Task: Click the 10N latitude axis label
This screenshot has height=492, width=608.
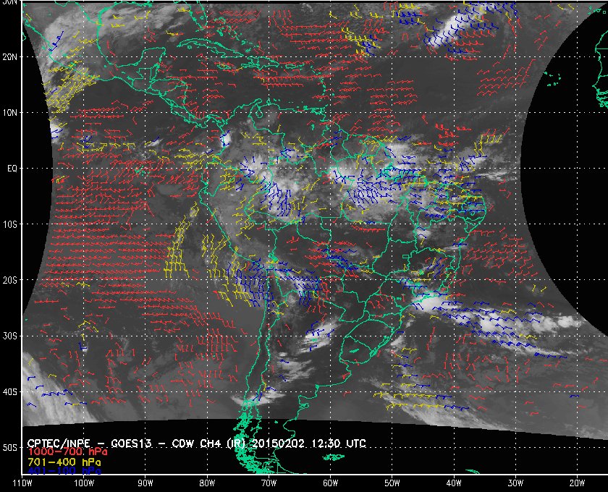Action: tap(10, 112)
